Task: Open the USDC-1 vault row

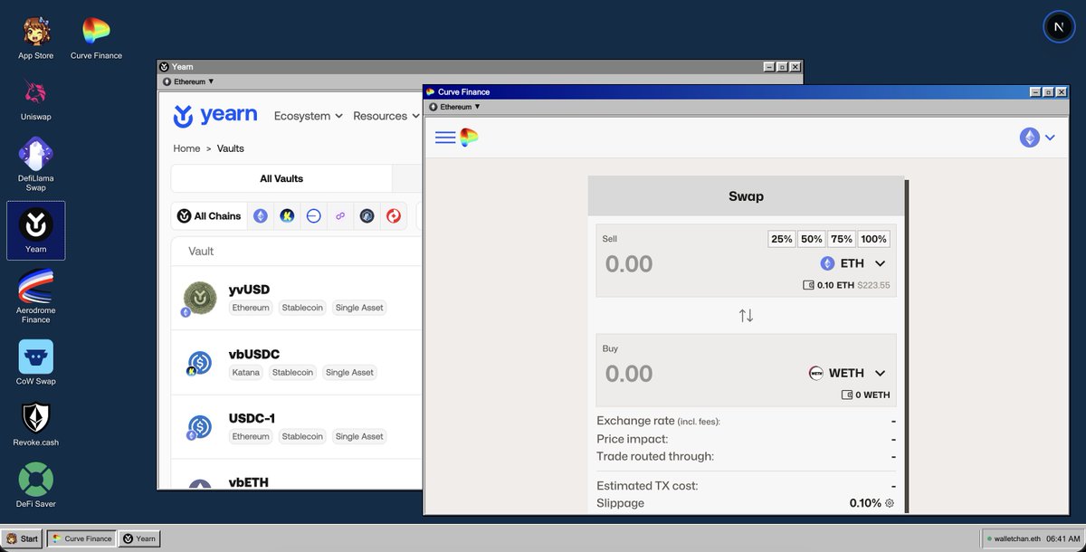Action: point(297,427)
